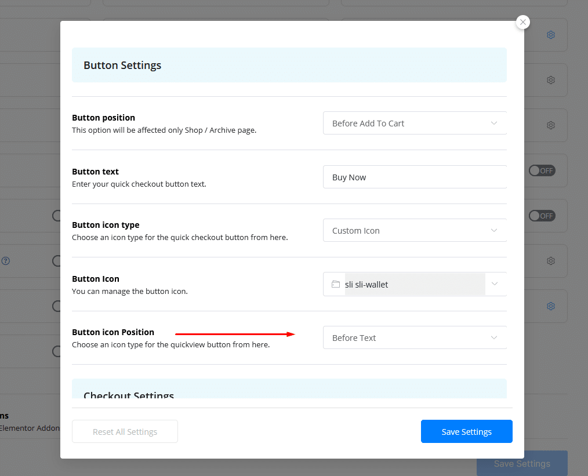Close the settings popup with the X
The width and height of the screenshot is (588, 476).
point(523,22)
